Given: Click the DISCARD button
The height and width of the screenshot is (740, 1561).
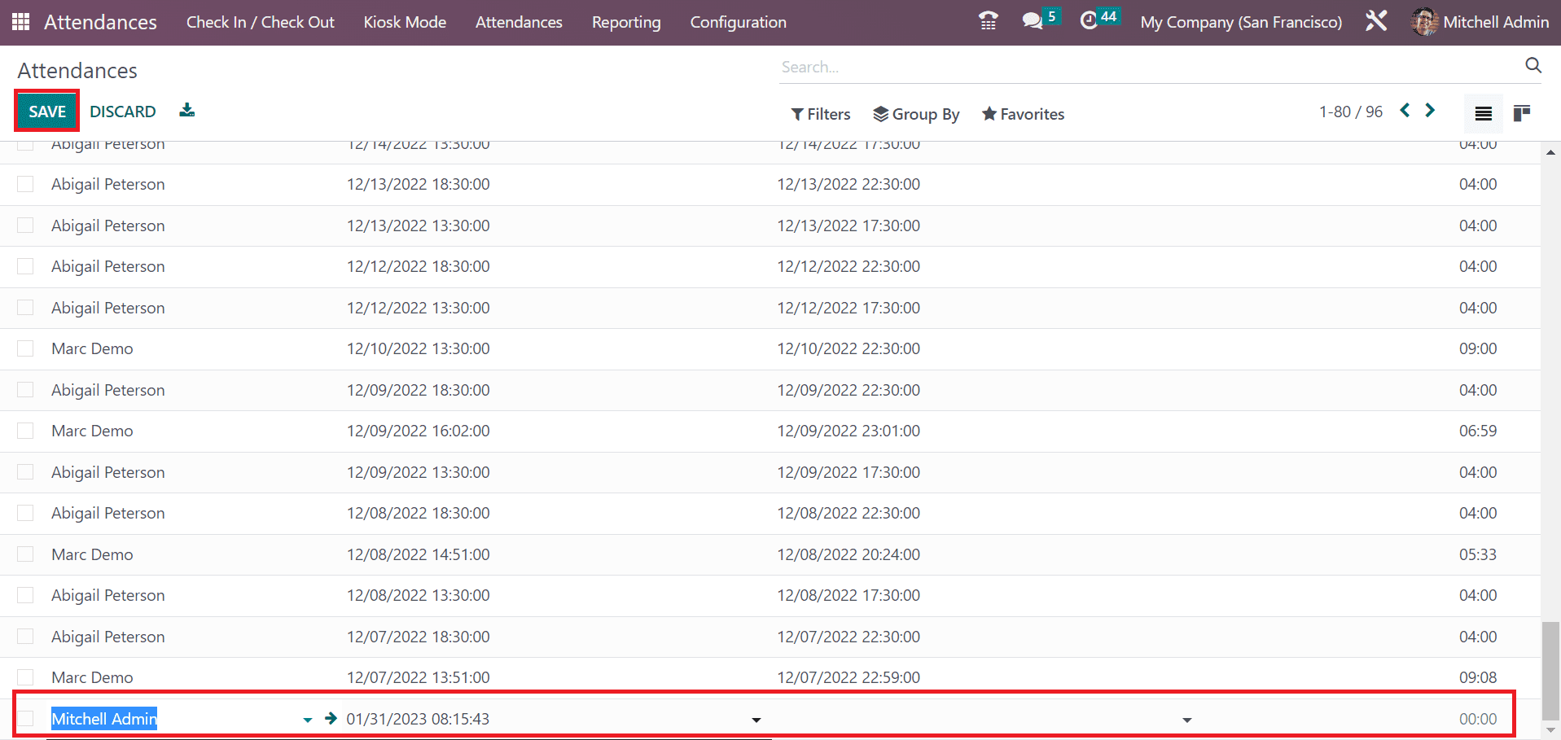Looking at the screenshot, I should click(x=123, y=112).
